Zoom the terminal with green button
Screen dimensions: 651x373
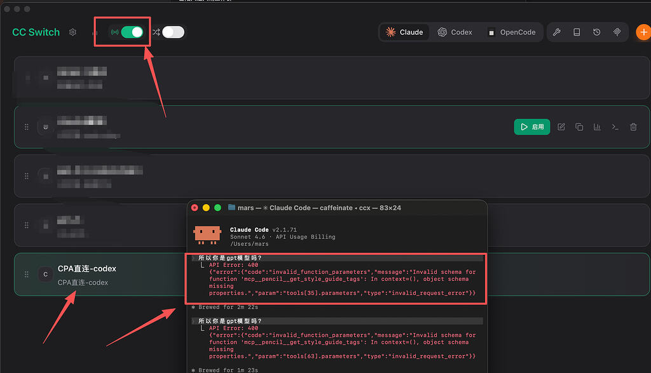pos(217,207)
